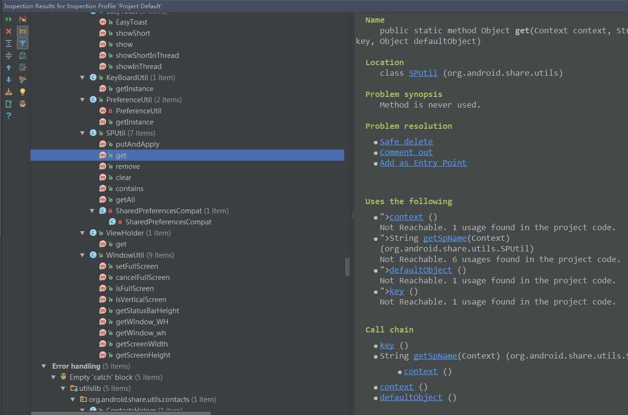Click the inspector figure with hat icon
Viewport: 628px width, 415px height.
[23, 104]
